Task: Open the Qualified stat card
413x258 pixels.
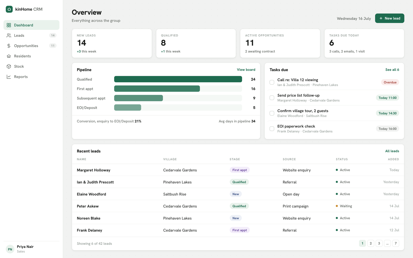Action: pyautogui.click(x=196, y=43)
